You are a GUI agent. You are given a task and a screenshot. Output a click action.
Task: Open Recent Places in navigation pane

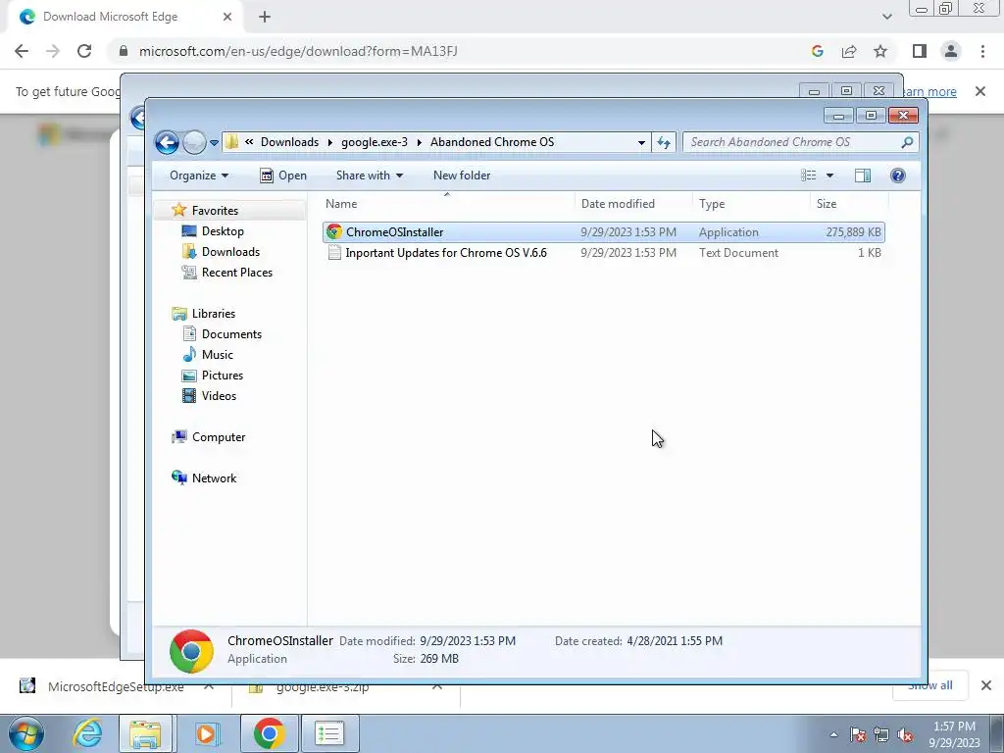tap(237, 273)
